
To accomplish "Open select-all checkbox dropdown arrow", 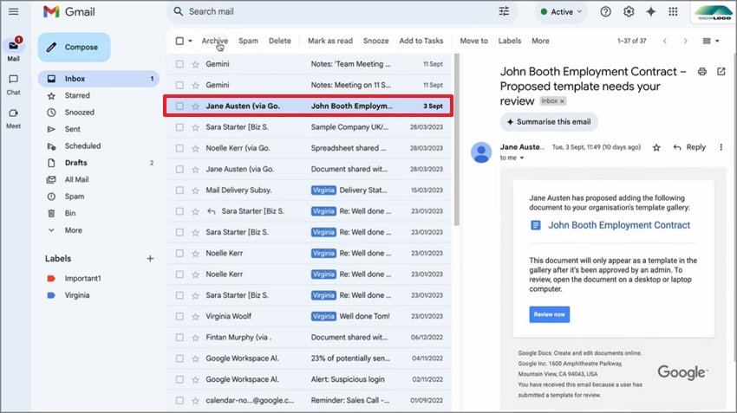I will tap(190, 41).
